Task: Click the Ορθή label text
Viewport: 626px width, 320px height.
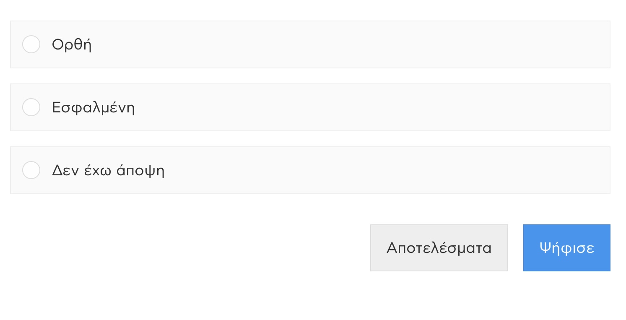Action: coord(72,44)
